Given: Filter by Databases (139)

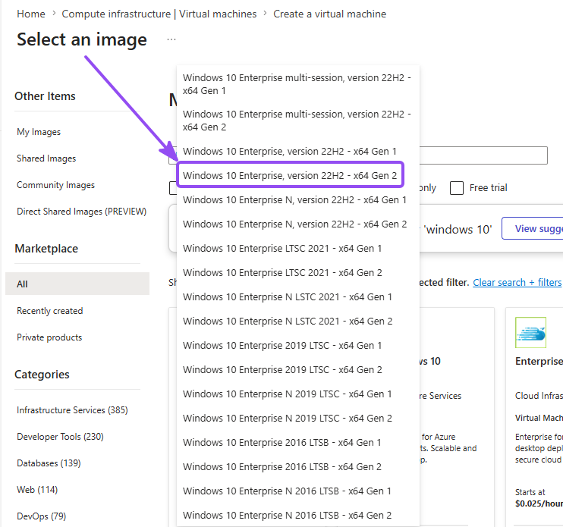Looking at the screenshot, I should tap(49, 463).
